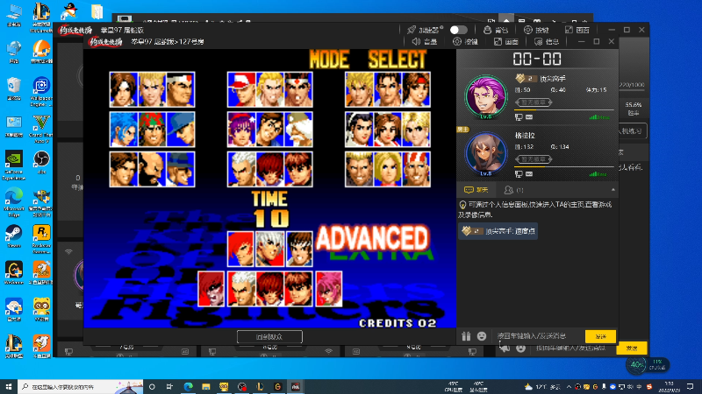The image size is (702, 394).
Task: Switch to the spectators list tab
Action: [x=513, y=190]
